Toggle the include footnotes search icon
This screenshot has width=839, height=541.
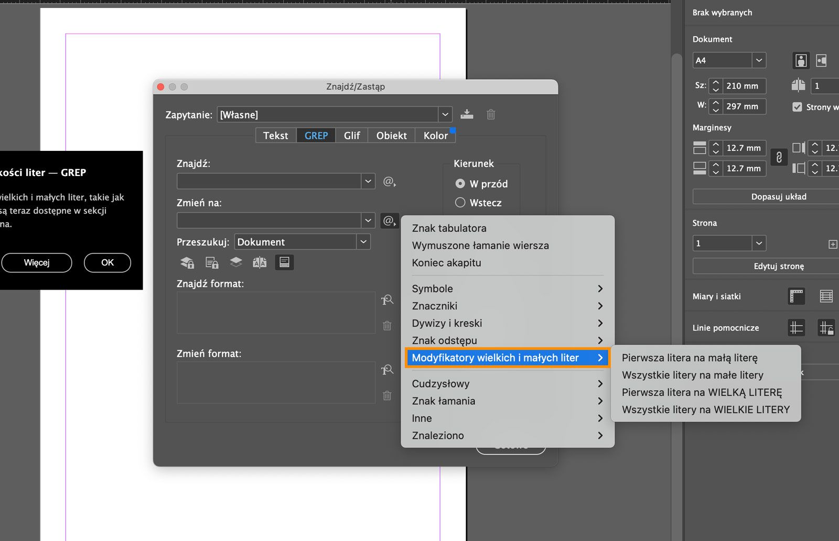pyautogui.click(x=284, y=262)
